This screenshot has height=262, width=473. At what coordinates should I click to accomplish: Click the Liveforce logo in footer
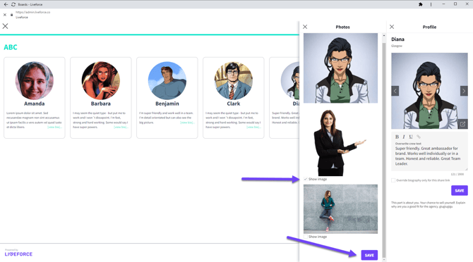pos(18,254)
